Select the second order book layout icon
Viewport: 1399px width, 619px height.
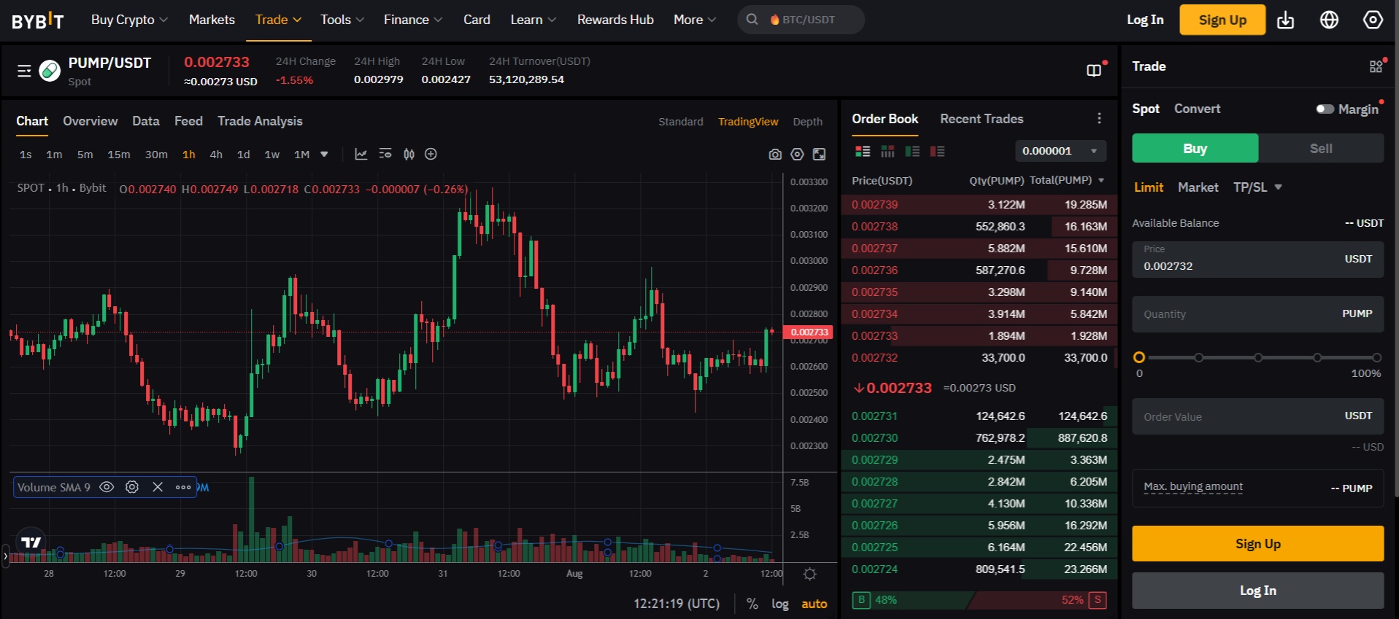(x=887, y=151)
